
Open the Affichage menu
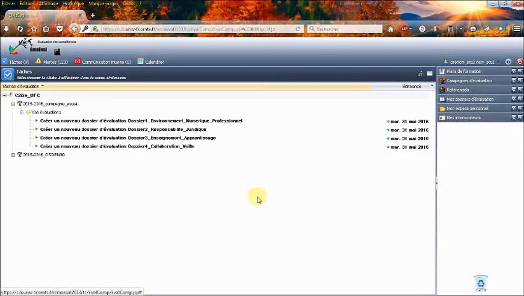48,3
